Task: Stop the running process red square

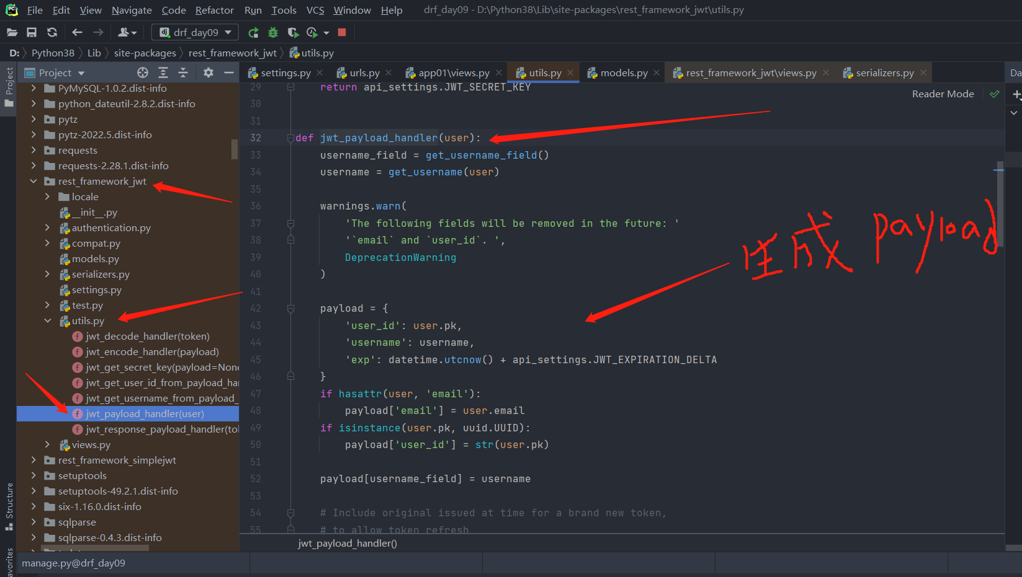Action: 342,32
